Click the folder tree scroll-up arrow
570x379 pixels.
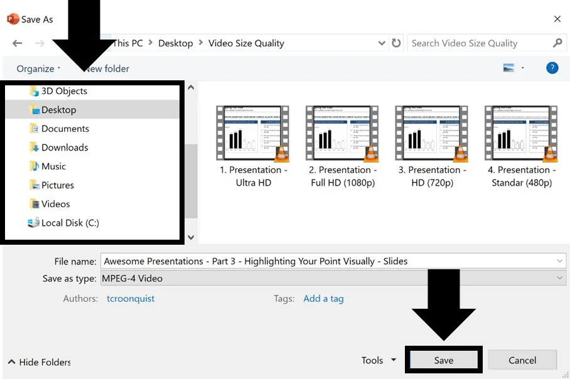pos(191,88)
